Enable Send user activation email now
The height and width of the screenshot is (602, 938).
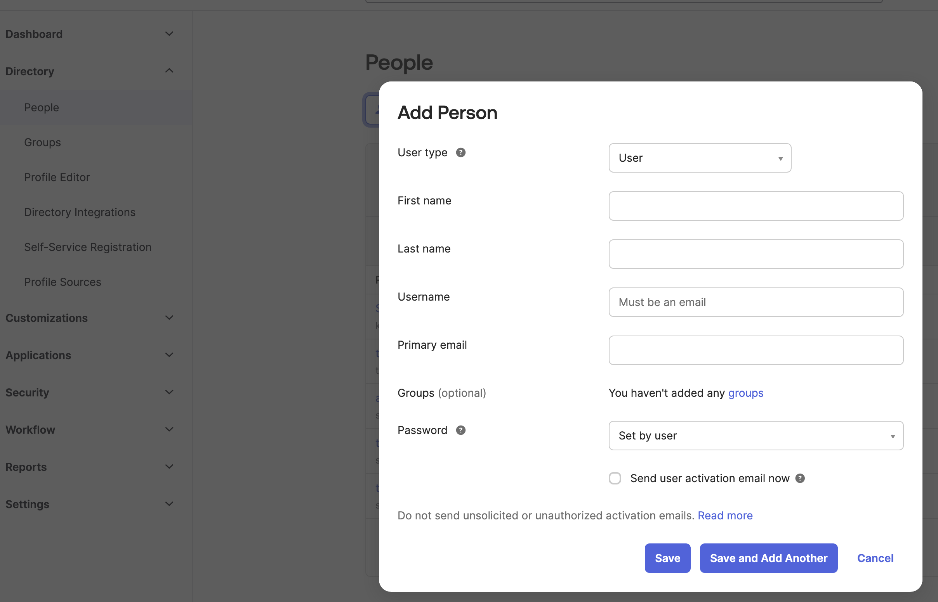(x=615, y=478)
